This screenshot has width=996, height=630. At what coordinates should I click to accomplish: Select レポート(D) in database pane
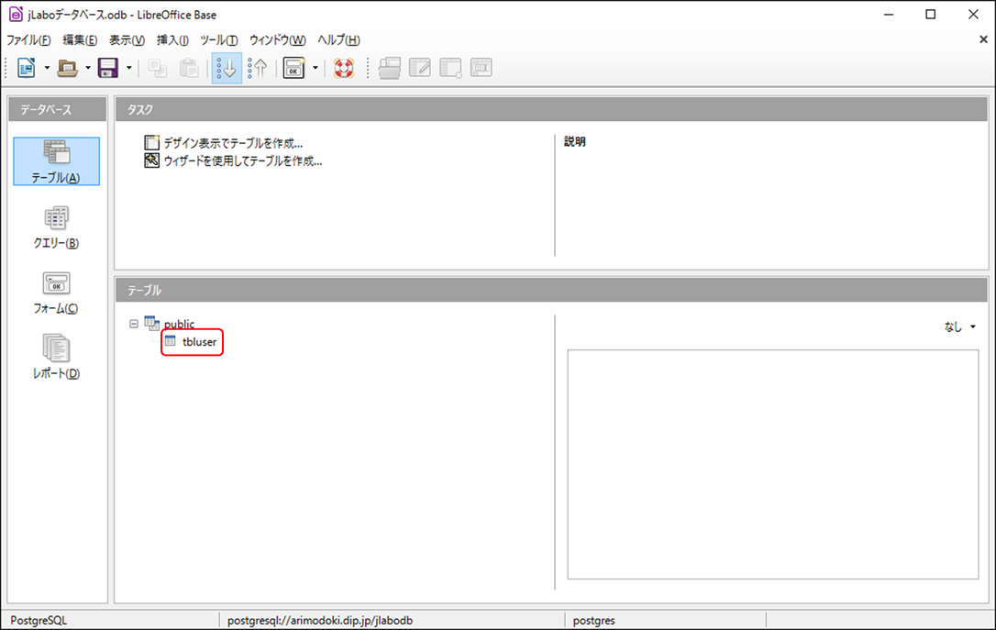click(x=57, y=358)
